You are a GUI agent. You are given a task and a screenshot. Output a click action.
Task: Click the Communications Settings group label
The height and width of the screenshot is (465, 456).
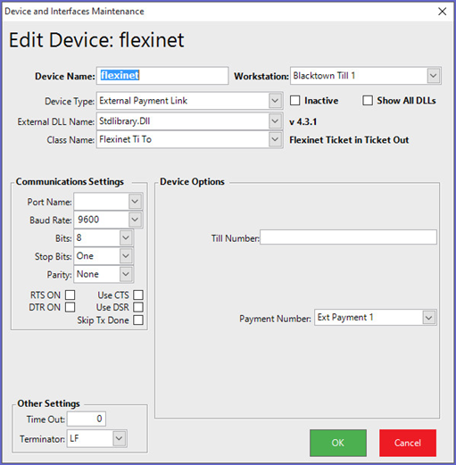pos(70,181)
